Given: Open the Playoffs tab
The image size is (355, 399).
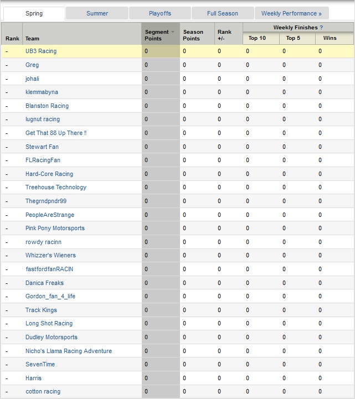Looking at the screenshot, I should pyautogui.click(x=160, y=13).
